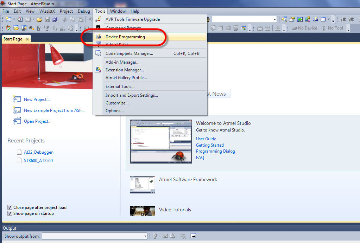Open the User Guide link
This screenshot has height=243, width=360.
[206, 139]
